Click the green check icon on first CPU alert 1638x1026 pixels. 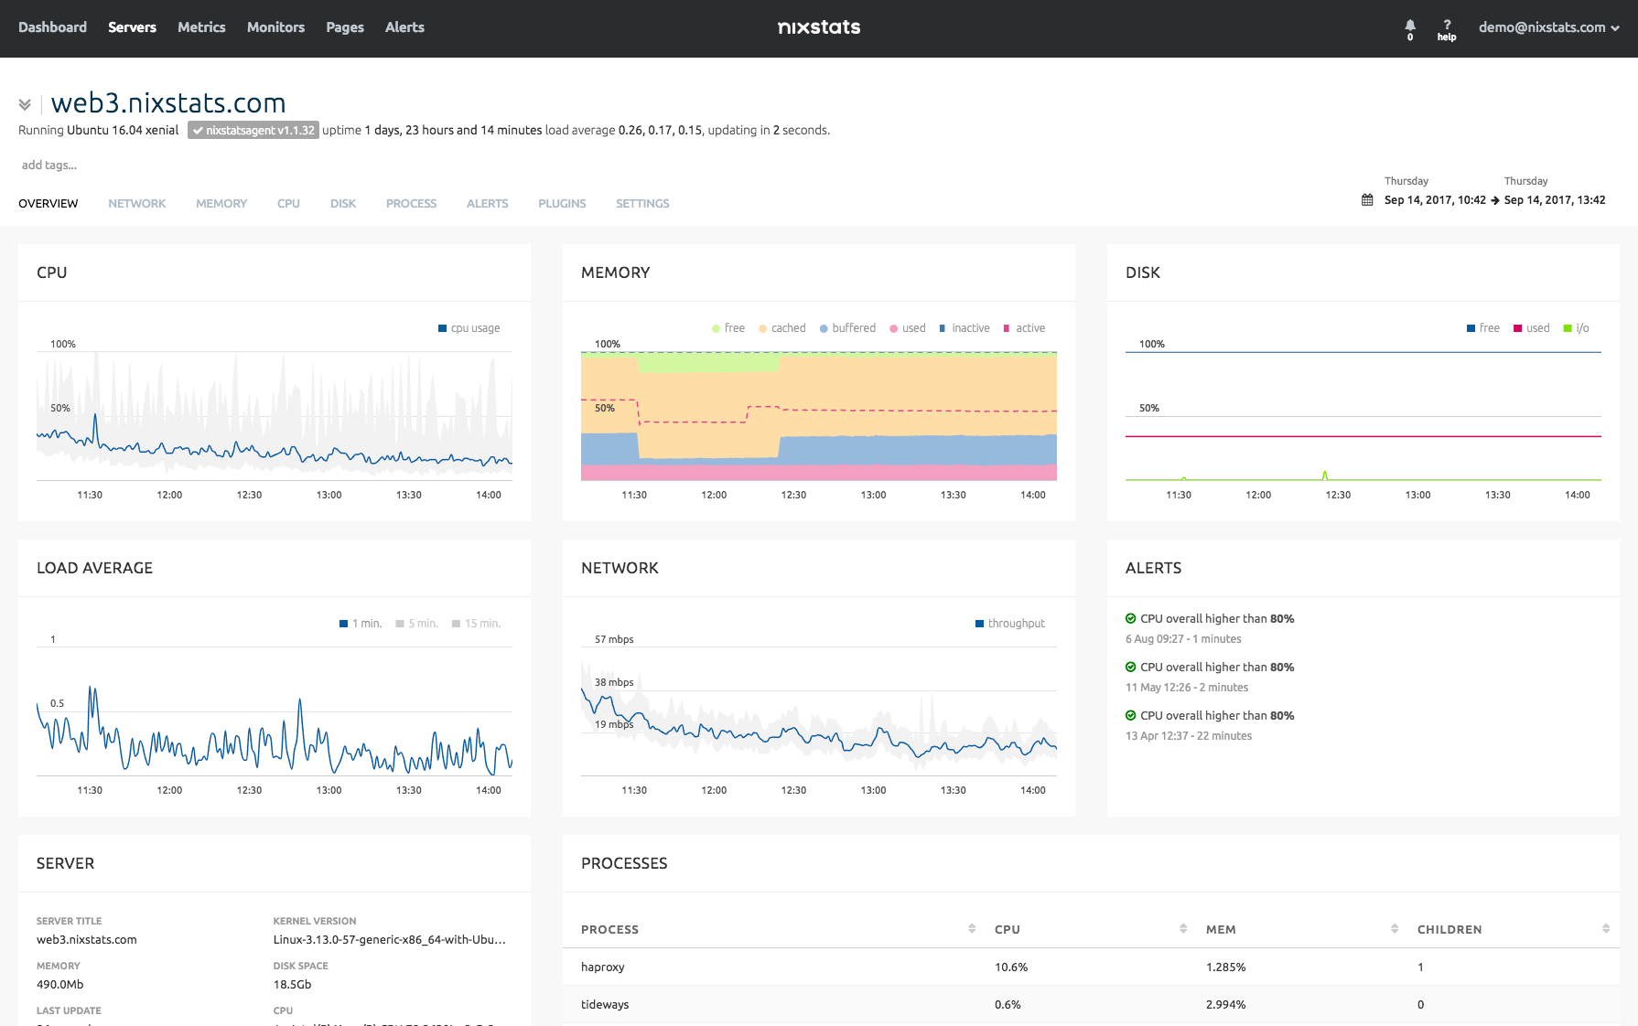[x=1131, y=619]
